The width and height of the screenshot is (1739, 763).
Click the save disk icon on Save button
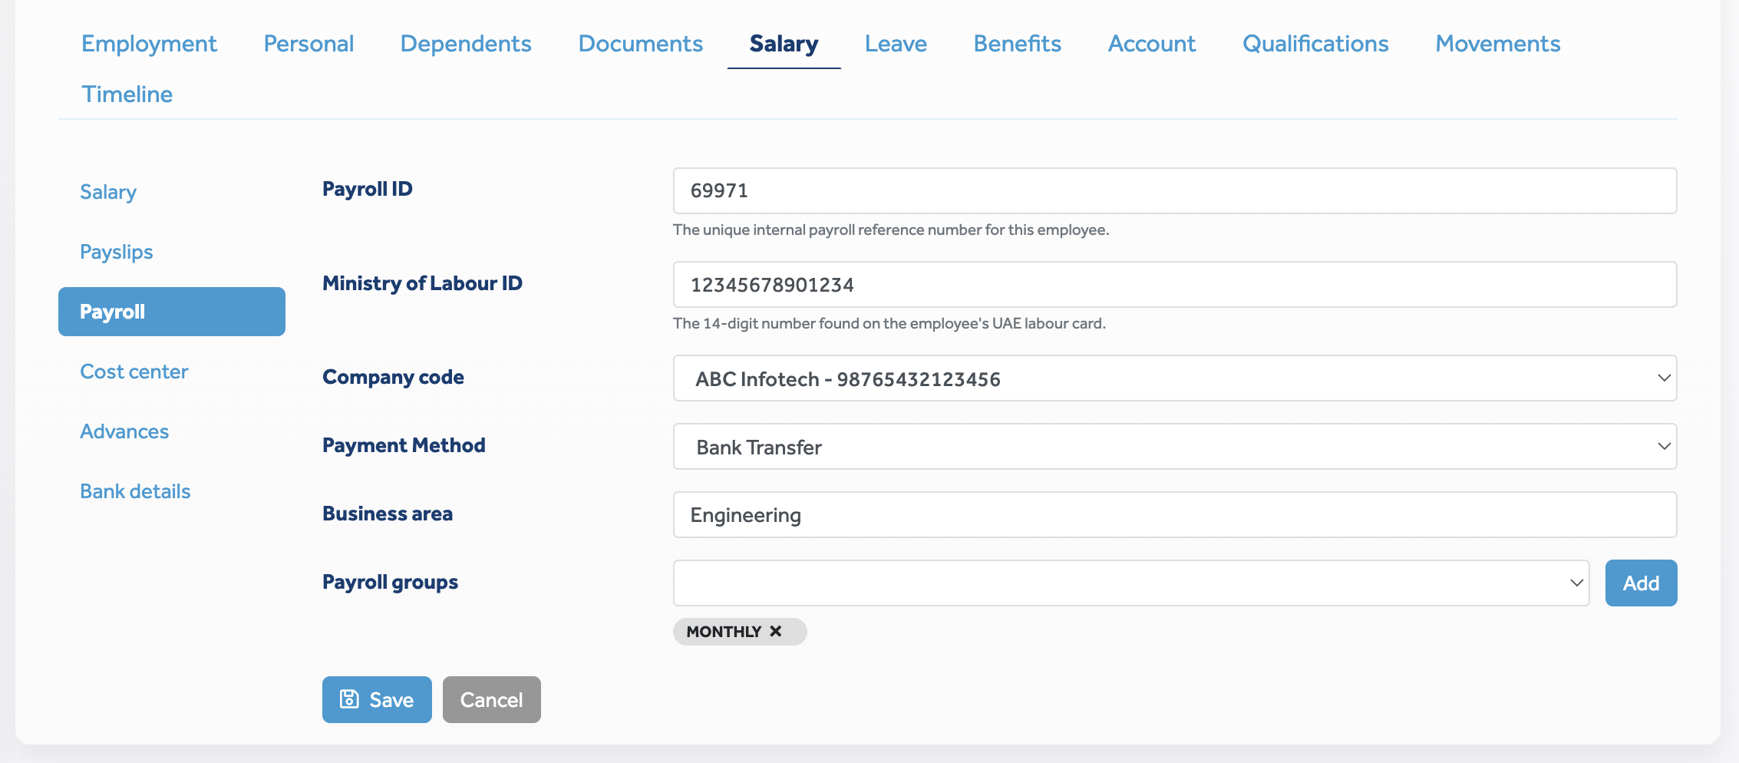pyautogui.click(x=350, y=699)
